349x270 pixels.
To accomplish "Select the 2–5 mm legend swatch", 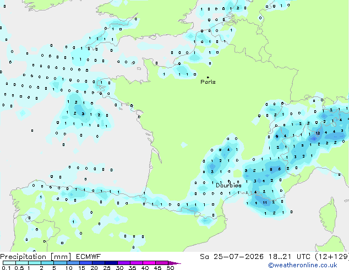I will coord(47,263).
